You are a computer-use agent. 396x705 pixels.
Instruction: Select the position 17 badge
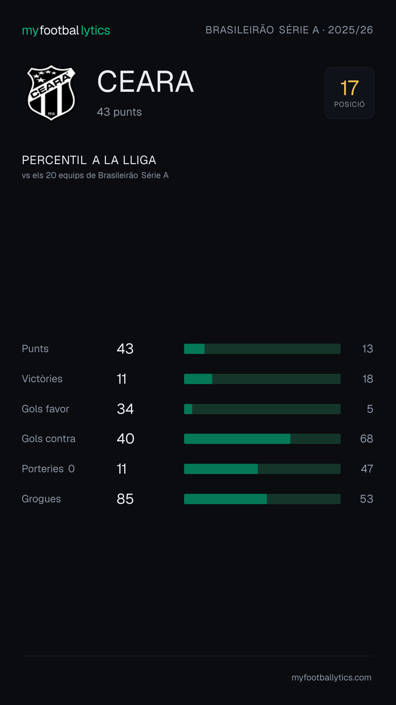click(x=349, y=93)
